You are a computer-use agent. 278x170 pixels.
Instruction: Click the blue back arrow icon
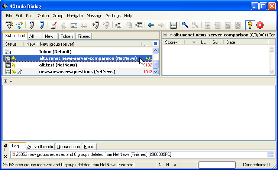point(151,25)
